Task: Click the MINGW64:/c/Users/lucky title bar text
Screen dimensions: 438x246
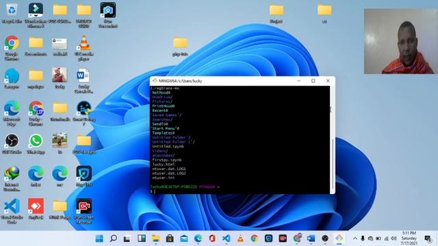Action: [x=180, y=81]
